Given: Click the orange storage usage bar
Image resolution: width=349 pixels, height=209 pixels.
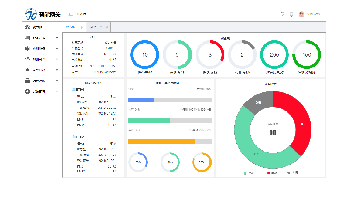Looking at the screenshot, I should pos(161,142).
